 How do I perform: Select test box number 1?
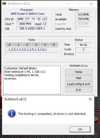pyautogui.click(x=18, y=45)
